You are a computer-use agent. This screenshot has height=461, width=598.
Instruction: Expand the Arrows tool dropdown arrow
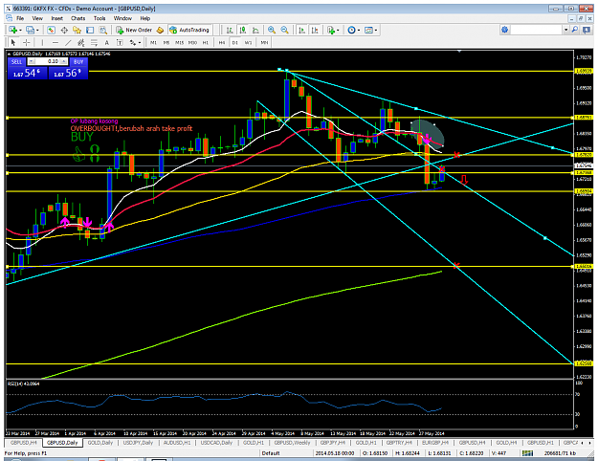(140, 43)
